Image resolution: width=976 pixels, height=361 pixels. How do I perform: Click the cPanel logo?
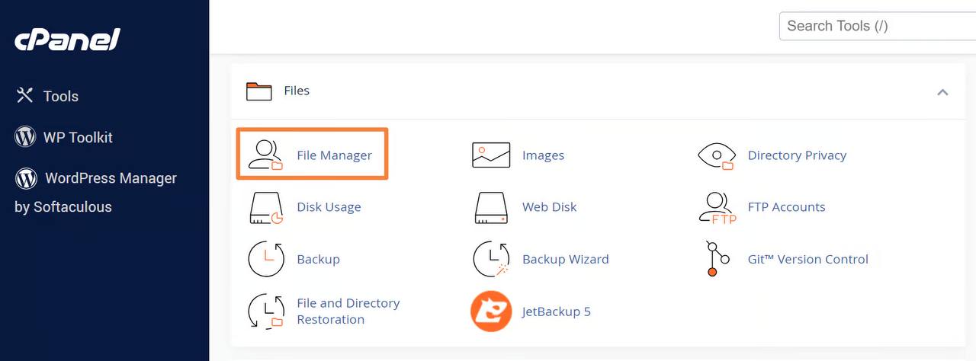tap(67, 40)
